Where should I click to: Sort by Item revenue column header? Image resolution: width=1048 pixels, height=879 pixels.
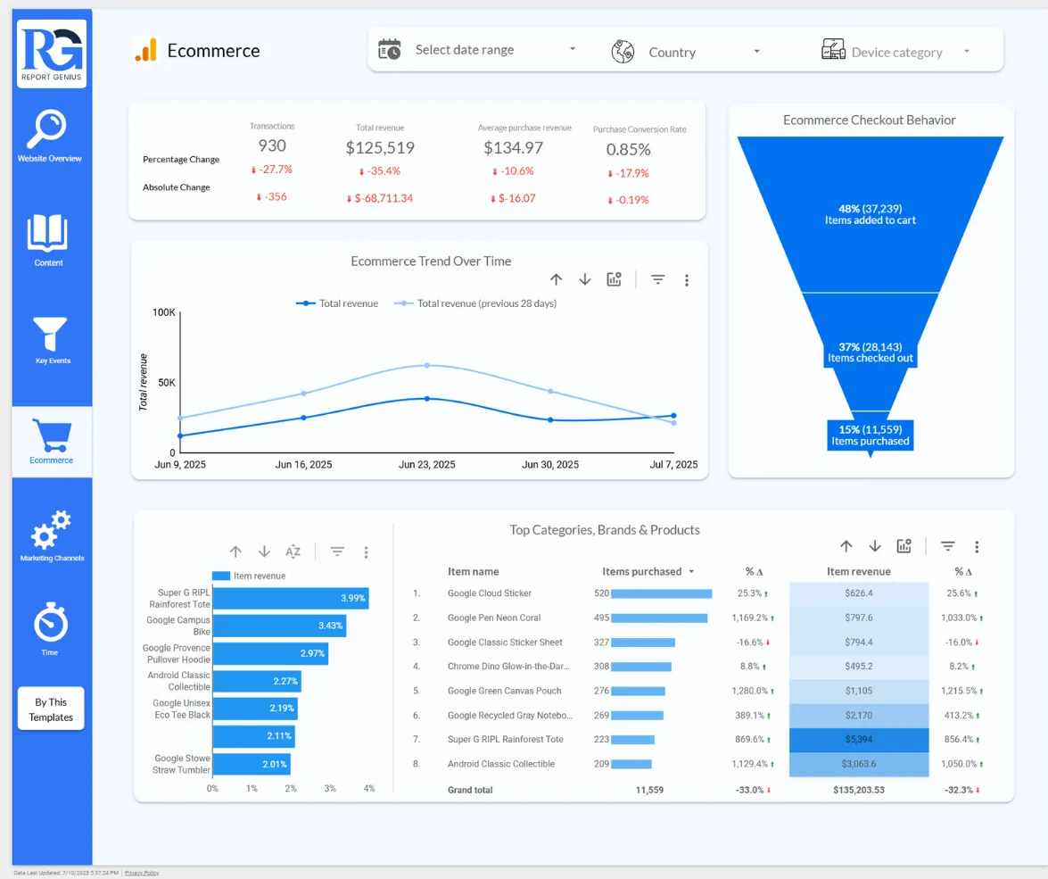coord(858,571)
